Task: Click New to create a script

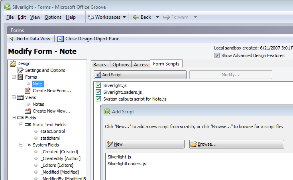Action: pyautogui.click(x=145, y=144)
